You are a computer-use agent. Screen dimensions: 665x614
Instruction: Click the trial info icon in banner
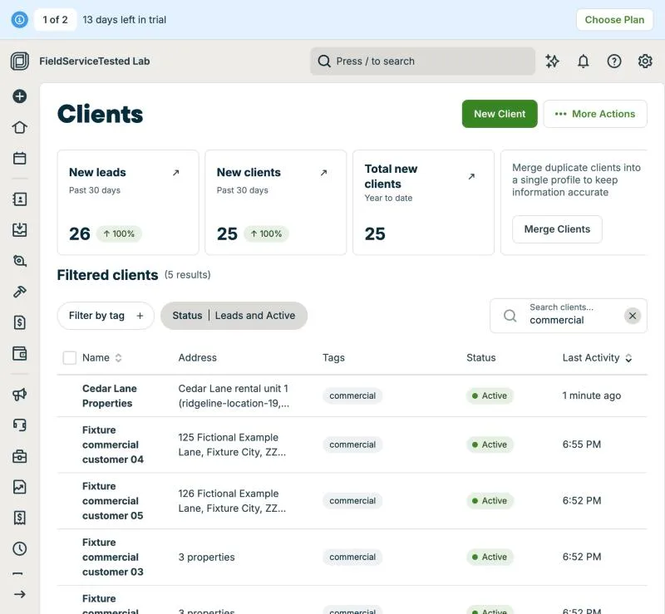19,19
